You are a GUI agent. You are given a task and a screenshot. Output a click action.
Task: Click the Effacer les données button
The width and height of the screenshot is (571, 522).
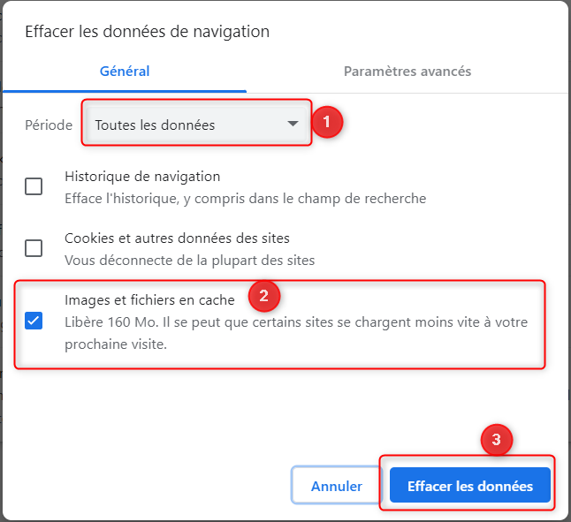pyautogui.click(x=469, y=486)
